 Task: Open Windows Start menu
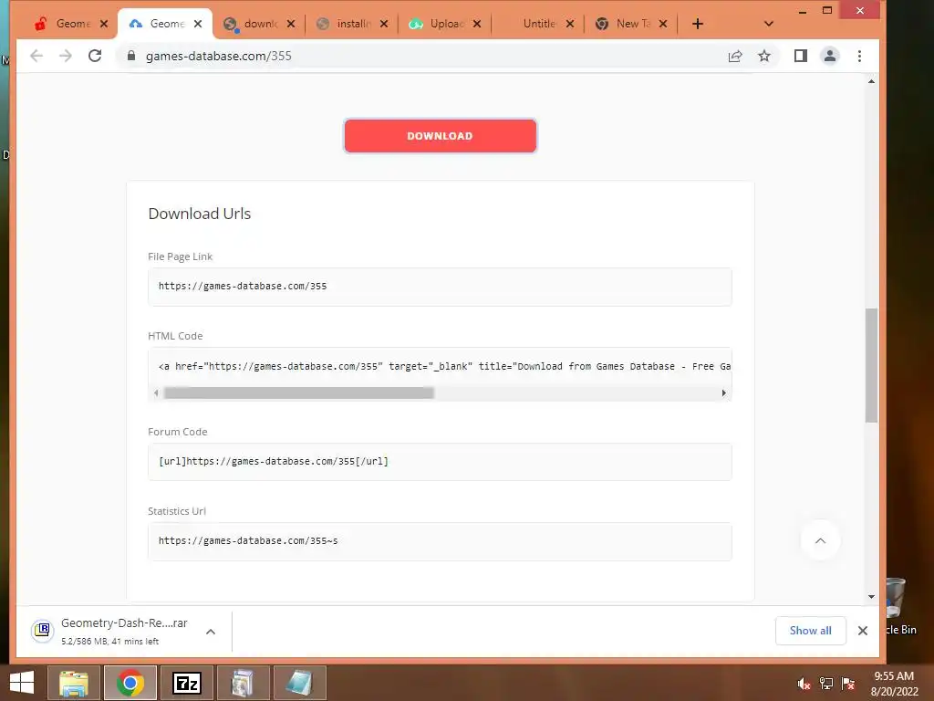click(x=22, y=683)
